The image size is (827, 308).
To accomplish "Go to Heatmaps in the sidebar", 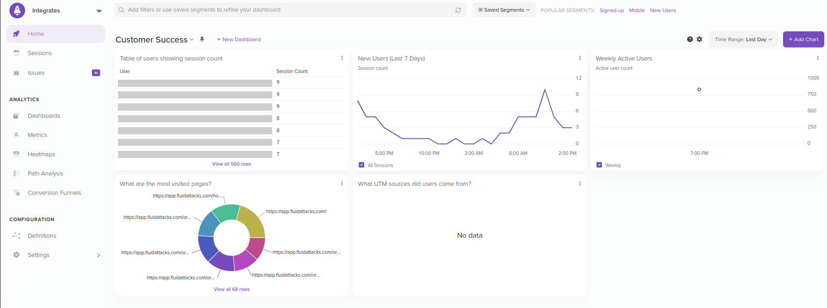I will tap(41, 154).
